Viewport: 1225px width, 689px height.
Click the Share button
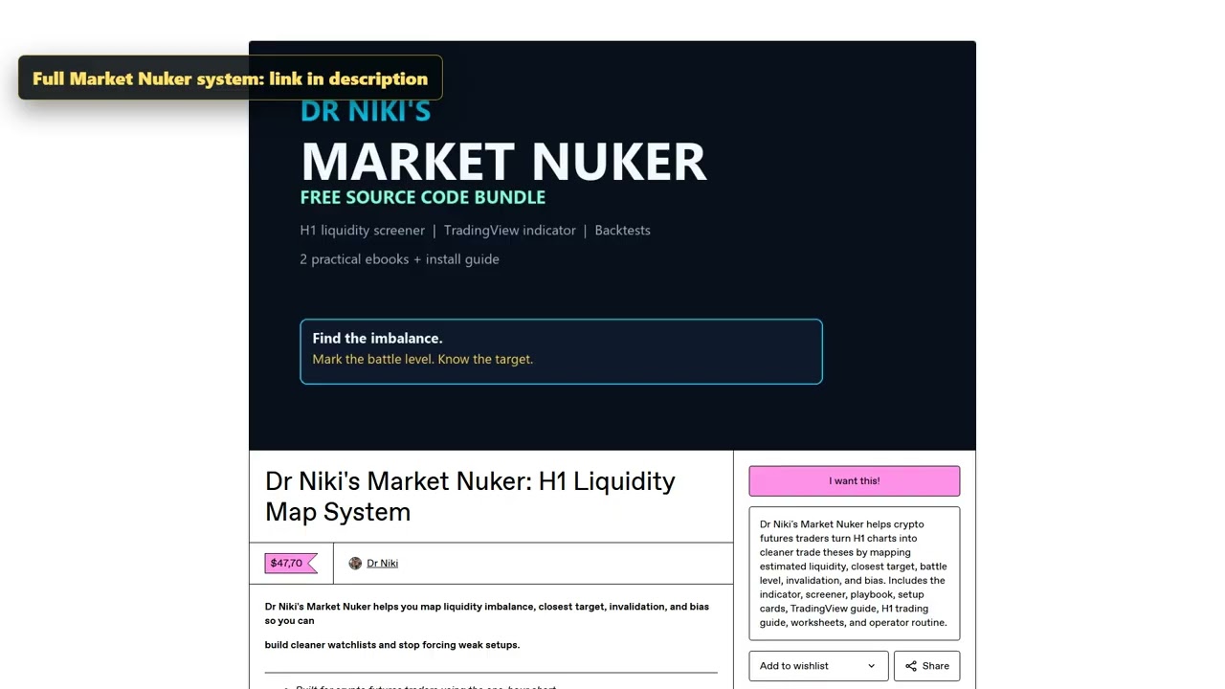[x=927, y=666]
